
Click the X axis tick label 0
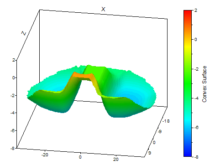pyautogui.click(x=80, y=157)
